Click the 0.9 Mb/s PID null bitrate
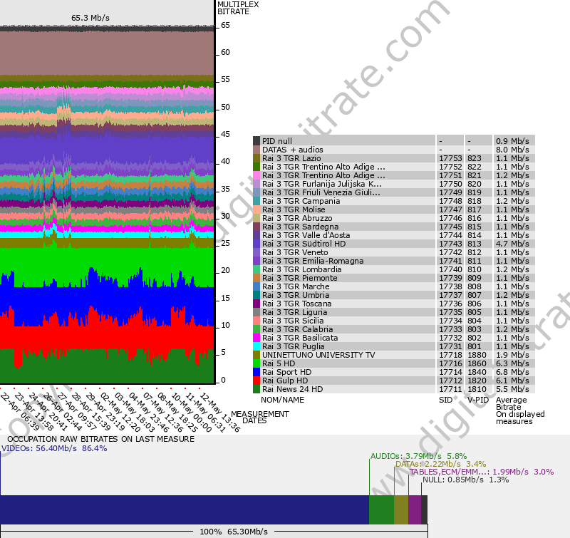Image resolution: width=570 pixels, height=538 pixels. tap(512, 141)
